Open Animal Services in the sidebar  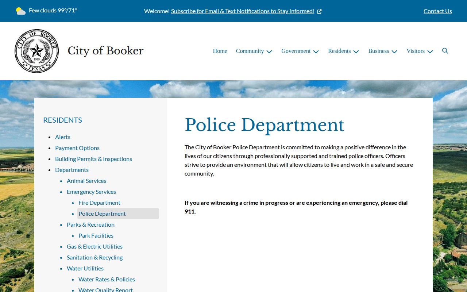pos(86,181)
